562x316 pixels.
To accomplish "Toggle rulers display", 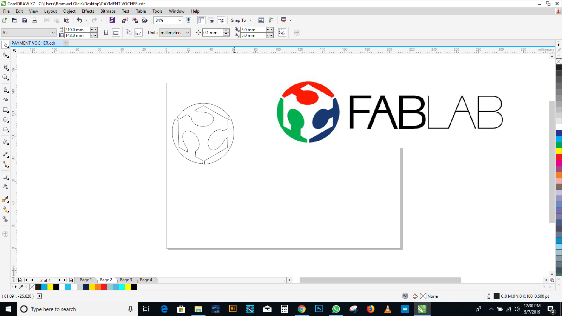I will click(x=201, y=20).
